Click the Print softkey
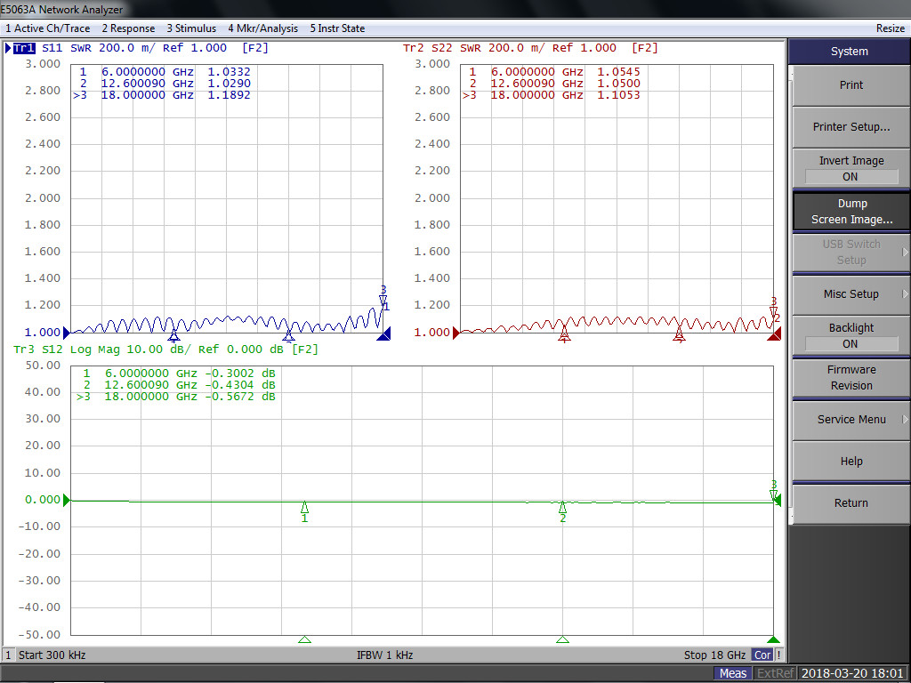 point(851,85)
